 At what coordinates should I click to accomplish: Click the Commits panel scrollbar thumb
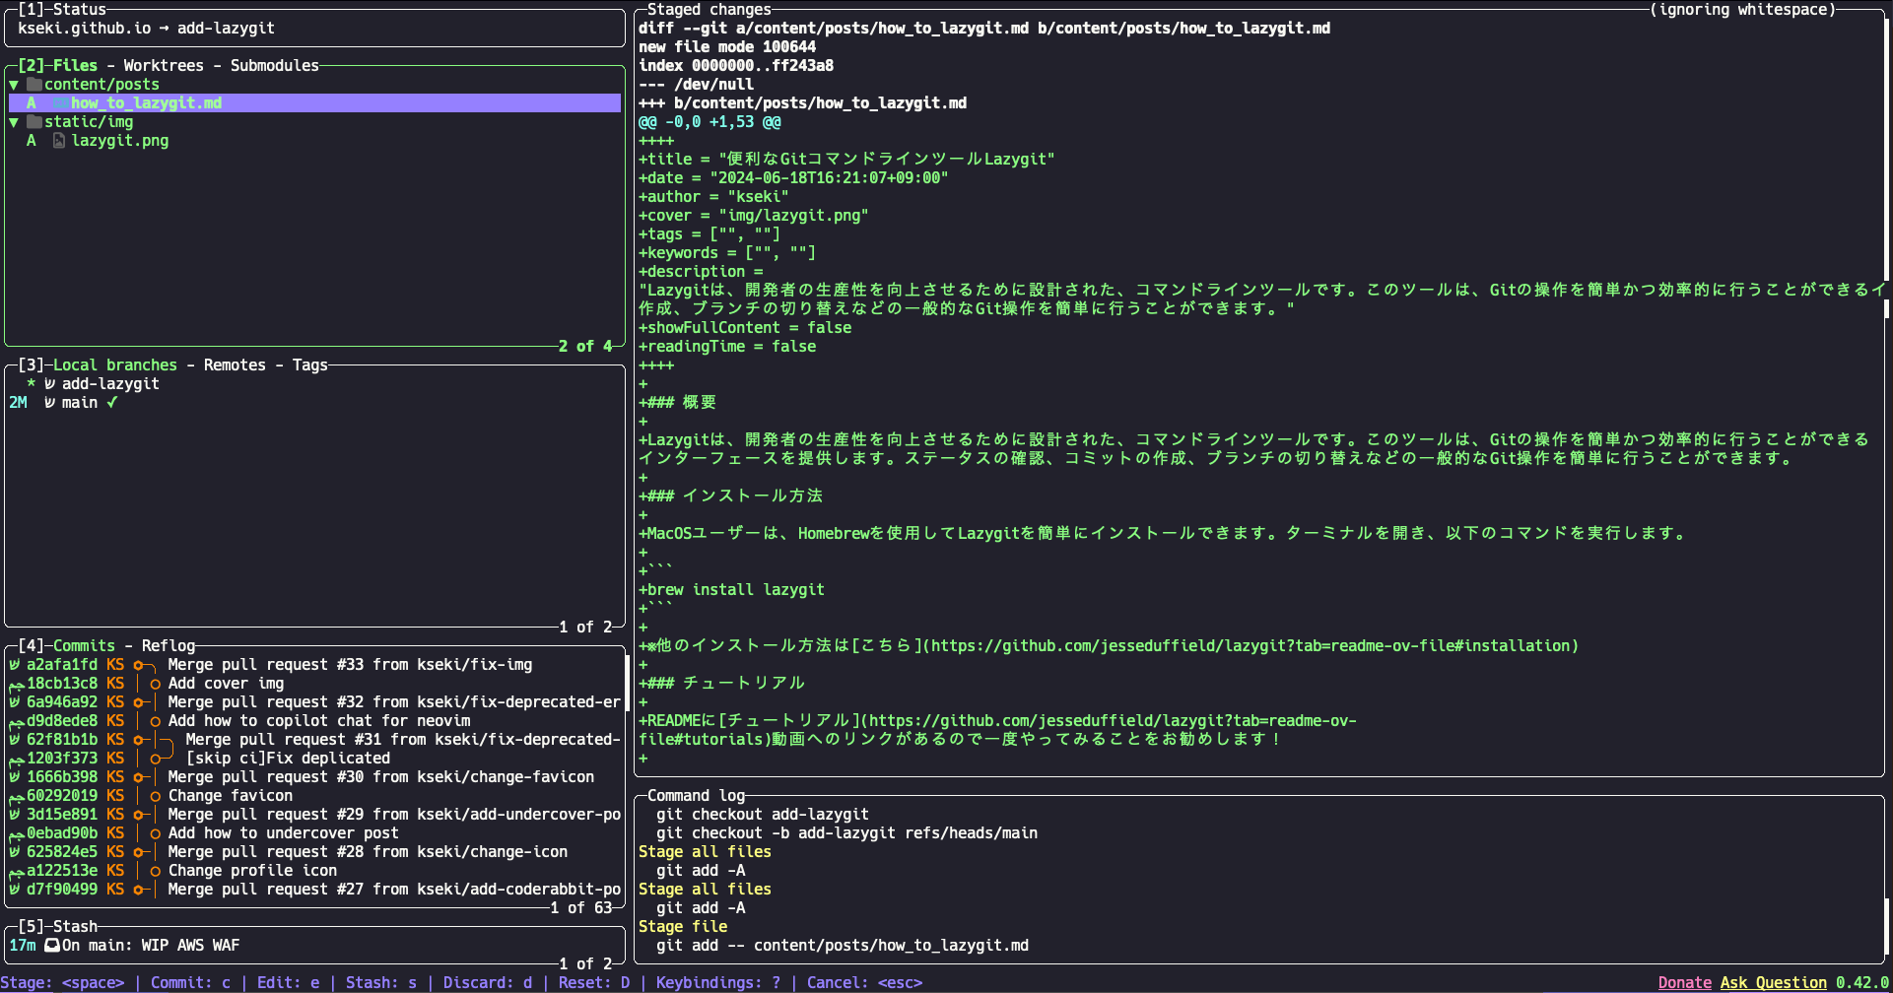[628, 684]
